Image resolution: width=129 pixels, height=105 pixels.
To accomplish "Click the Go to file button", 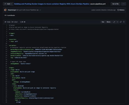I will pos(115,4).
